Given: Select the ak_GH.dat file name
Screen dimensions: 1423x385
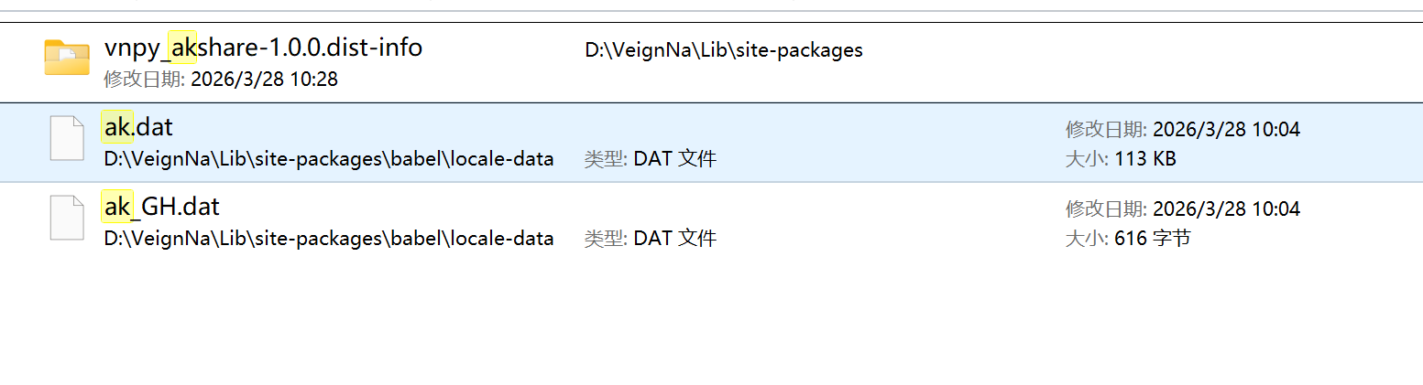Looking at the screenshot, I should point(162,207).
